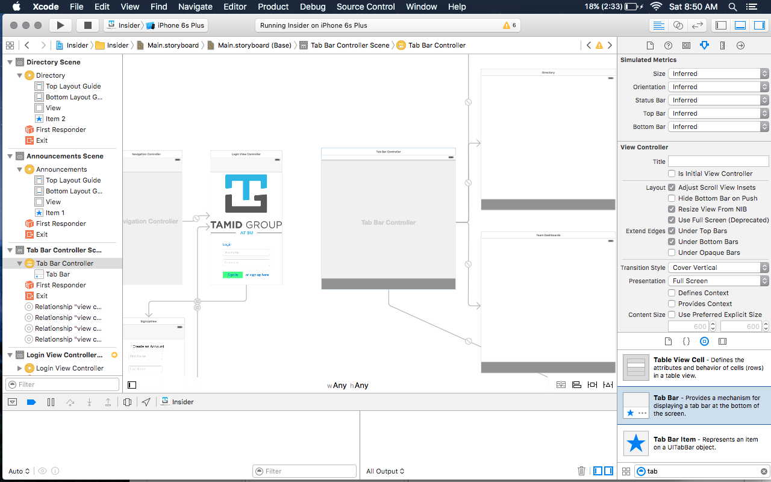Open the Size dropdown in Simulated Metrics

coord(719,74)
